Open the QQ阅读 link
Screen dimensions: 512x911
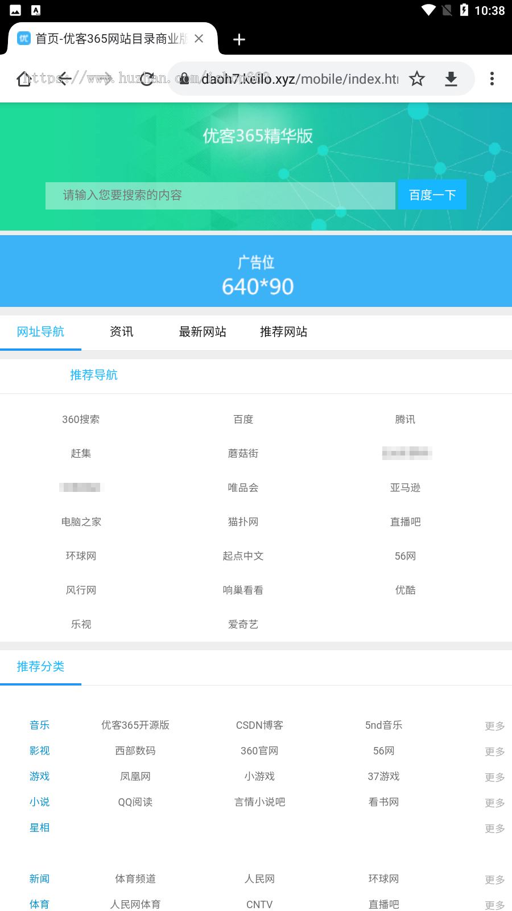click(x=135, y=802)
